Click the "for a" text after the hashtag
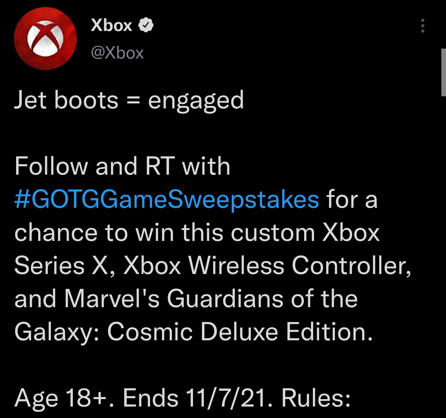The width and height of the screenshot is (446, 418). (352, 199)
